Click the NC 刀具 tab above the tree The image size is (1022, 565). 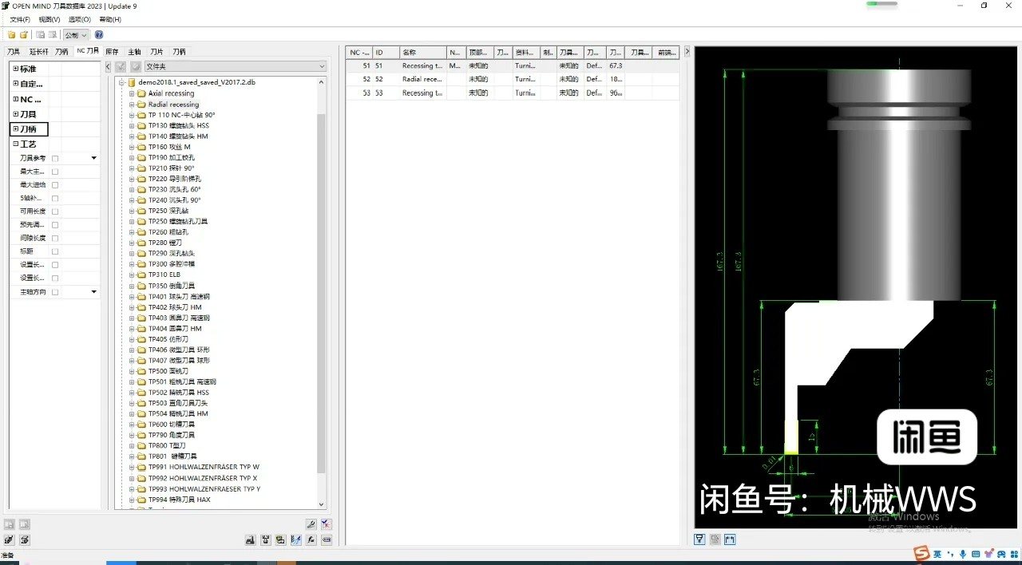[x=87, y=50]
